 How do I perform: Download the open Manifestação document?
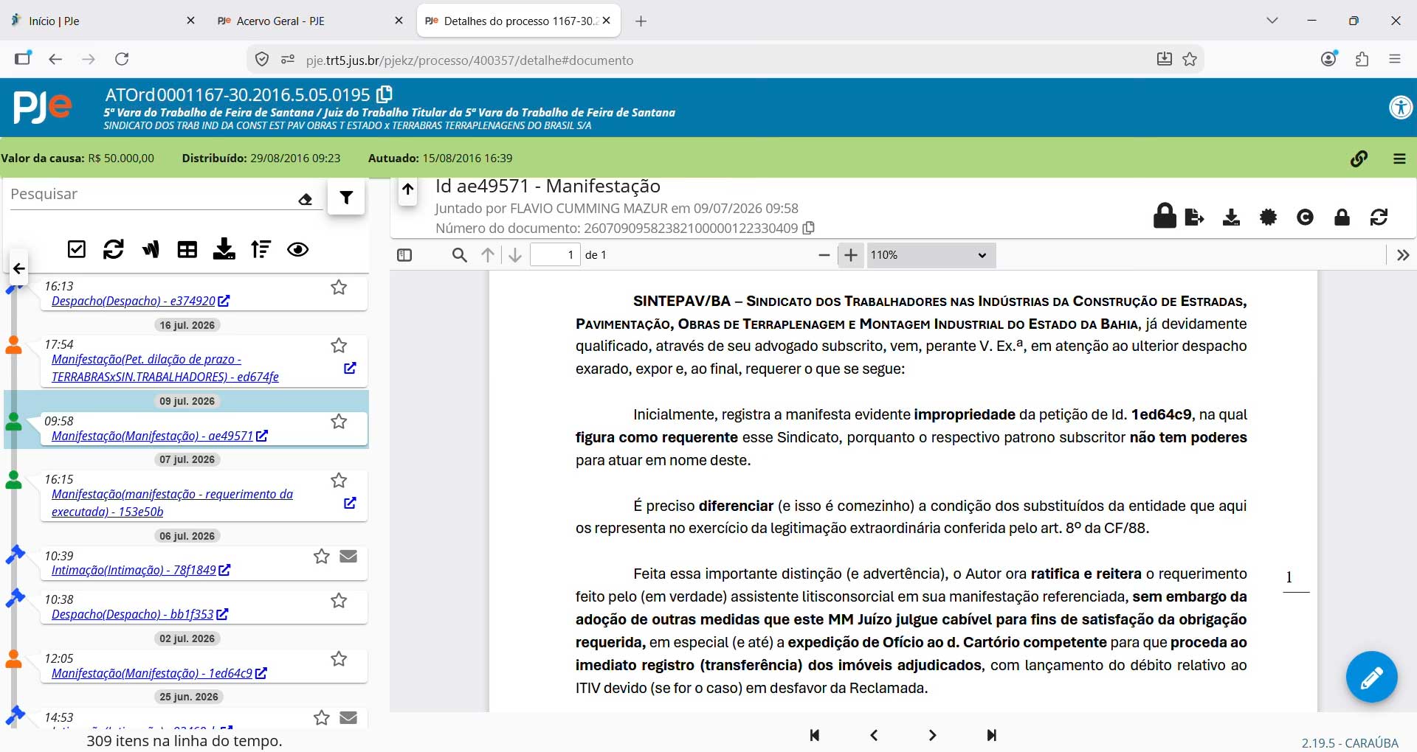pyautogui.click(x=1231, y=217)
